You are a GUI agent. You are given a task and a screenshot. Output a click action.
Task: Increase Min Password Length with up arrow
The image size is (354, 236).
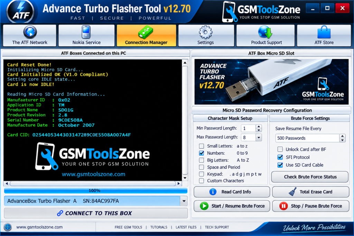pyautogui.click(x=259, y=126)
